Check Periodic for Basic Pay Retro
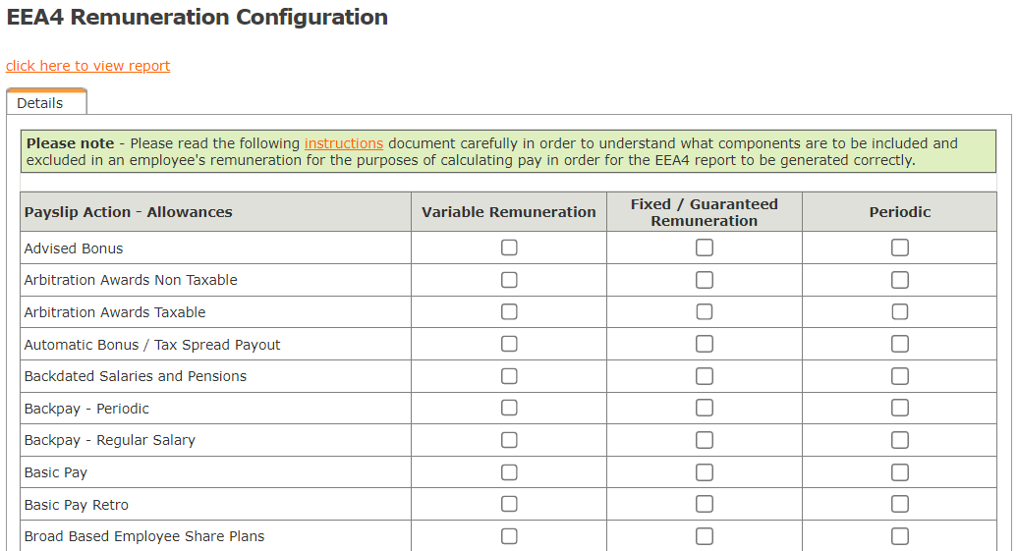Screen dimensions: 1018x551 pos(900,504)
